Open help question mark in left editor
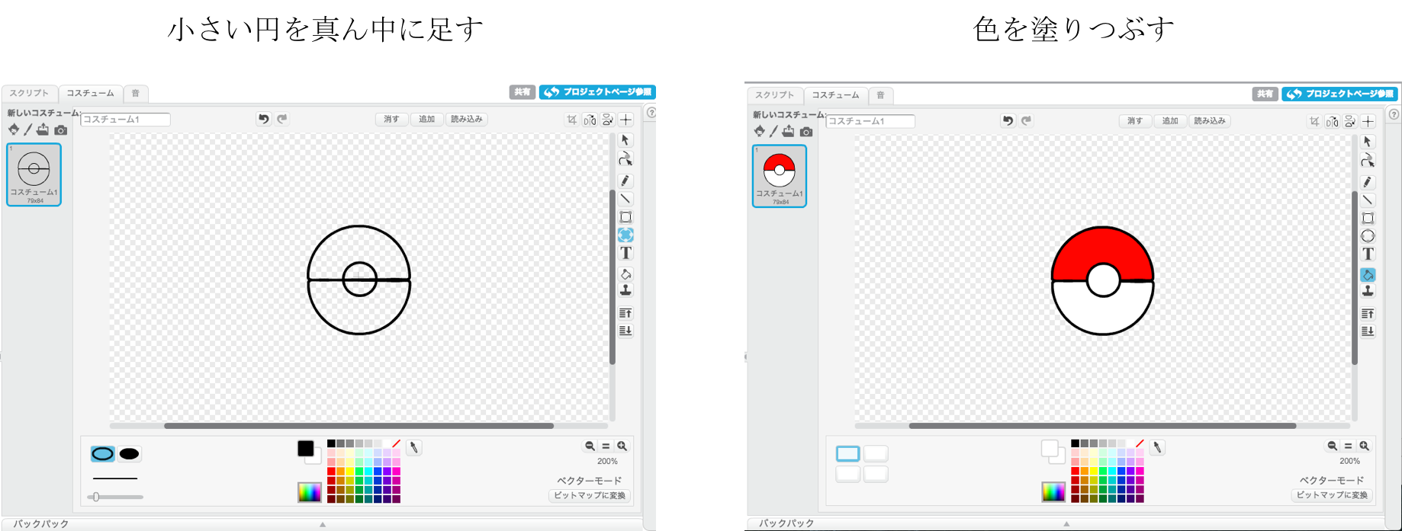 point(651,113)
